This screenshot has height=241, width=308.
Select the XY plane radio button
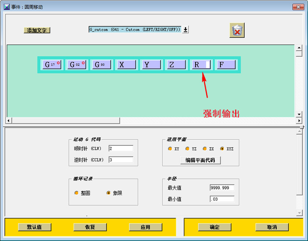click(x=170, y=149)
